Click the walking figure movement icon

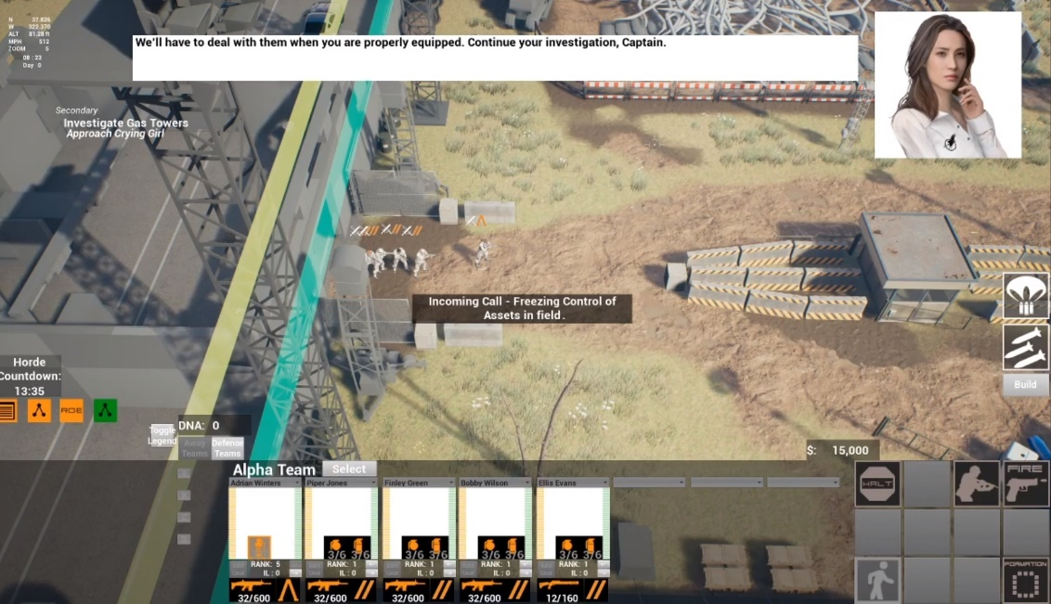point(877,580)
